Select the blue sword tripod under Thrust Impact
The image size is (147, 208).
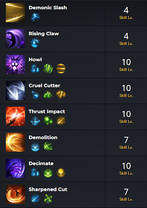(x=35, y=121)
